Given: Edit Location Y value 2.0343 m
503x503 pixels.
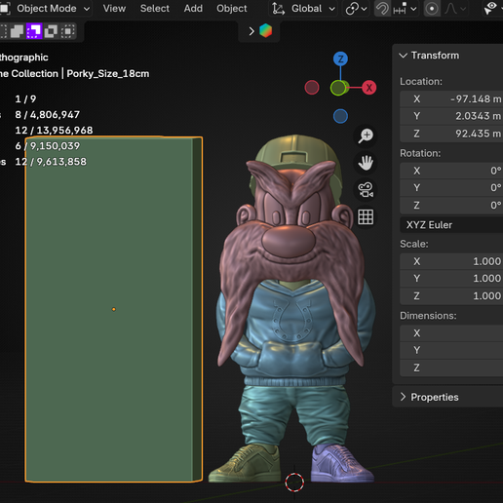Looking at the screenshot, I should point(451,116).
